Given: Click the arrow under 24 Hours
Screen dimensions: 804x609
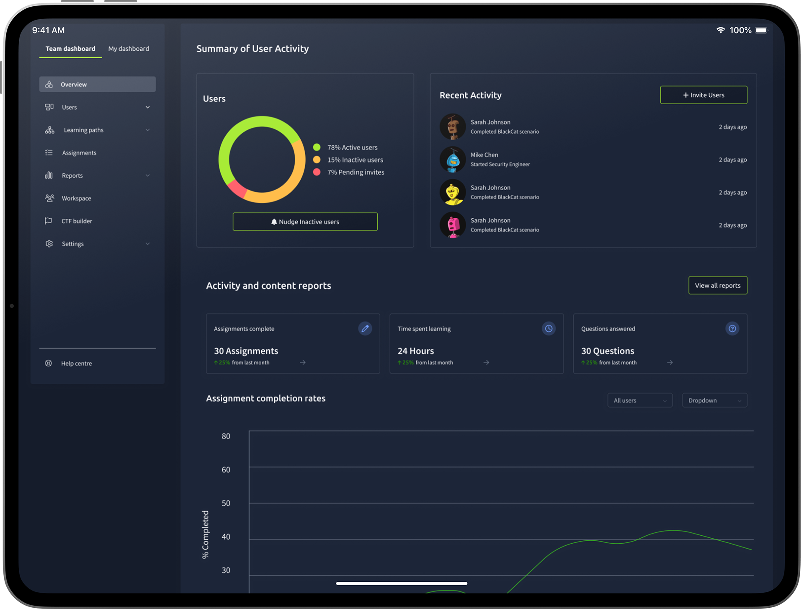Looking at the screenshot, I should coord(486,362).
